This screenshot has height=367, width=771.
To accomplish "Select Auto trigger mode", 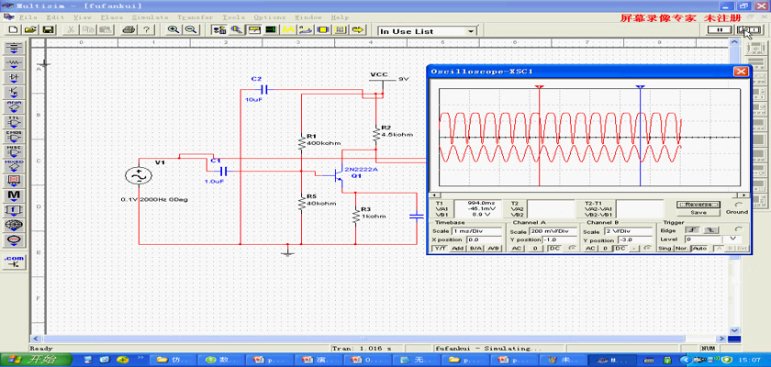I will coord(698,249).
